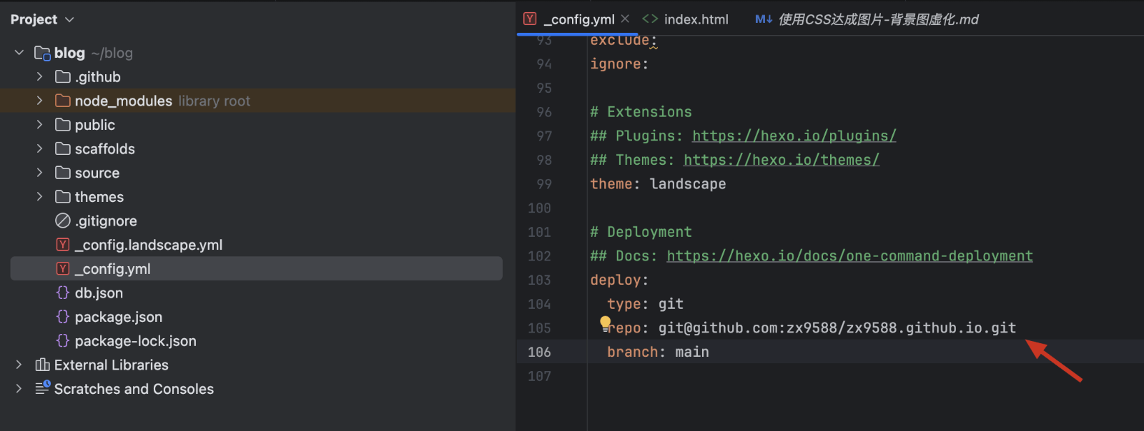Screen dimensions: 1144x431
Task: Click the package.json braces icon
Action: [x=63, y=317]
